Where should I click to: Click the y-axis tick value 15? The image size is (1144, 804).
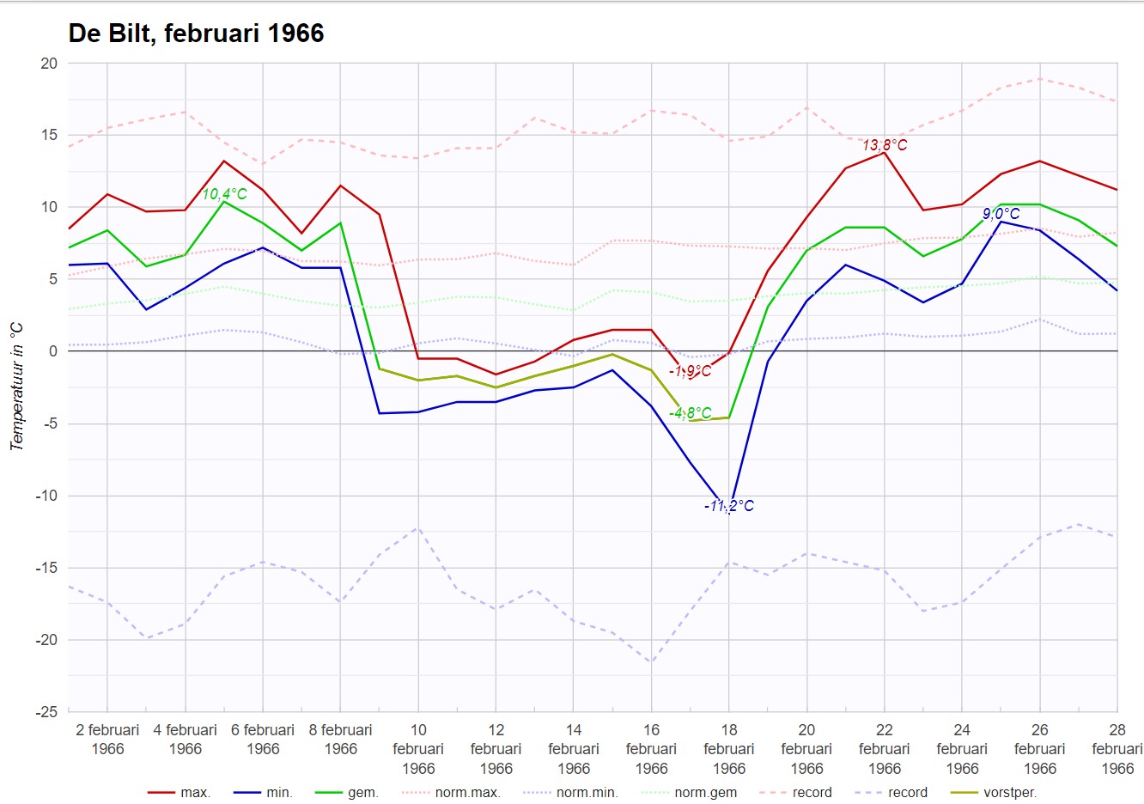pyautogui.click(x=49, y=135)
